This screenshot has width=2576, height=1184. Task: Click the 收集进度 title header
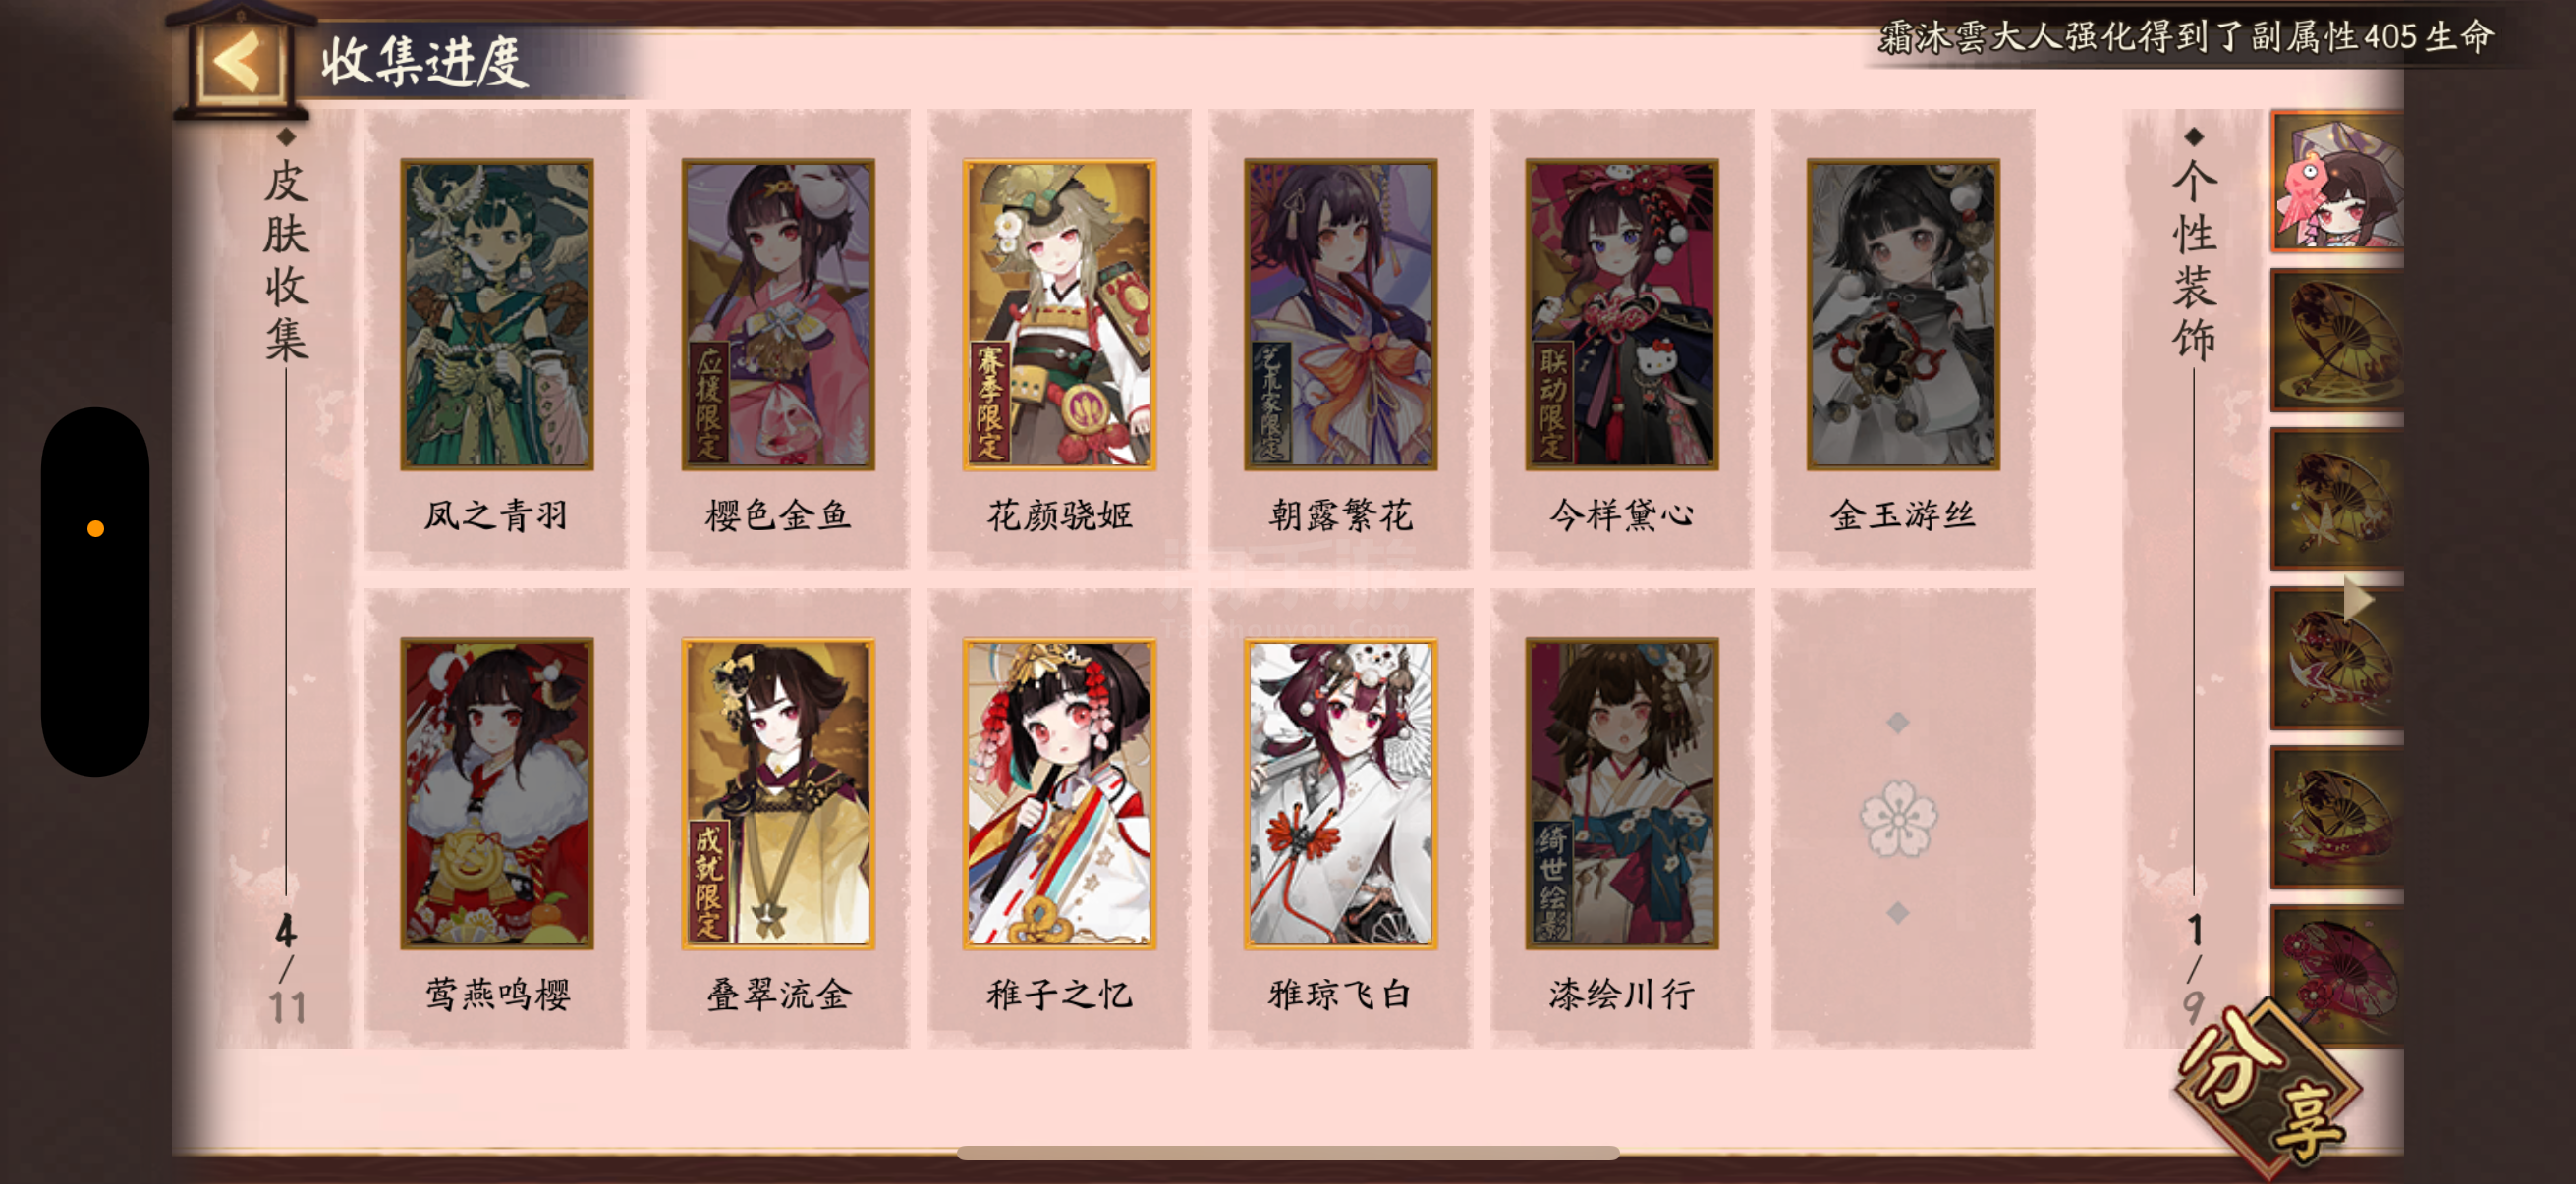[423, 62]
